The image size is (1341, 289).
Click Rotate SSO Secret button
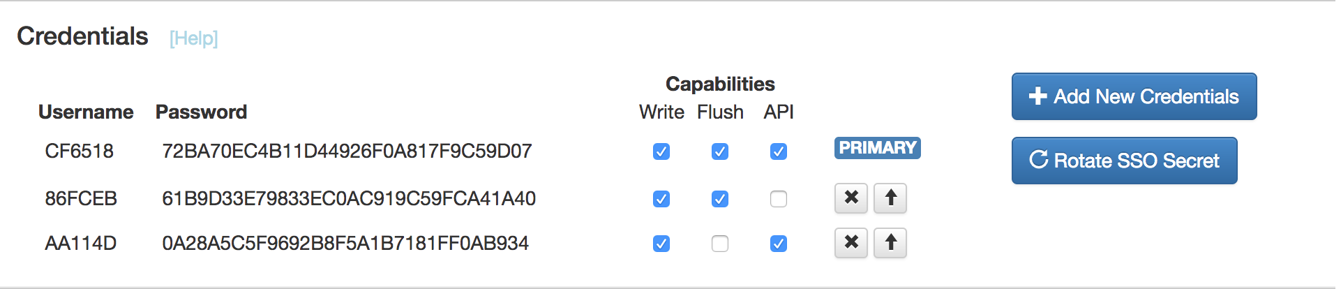(1125, 161)
